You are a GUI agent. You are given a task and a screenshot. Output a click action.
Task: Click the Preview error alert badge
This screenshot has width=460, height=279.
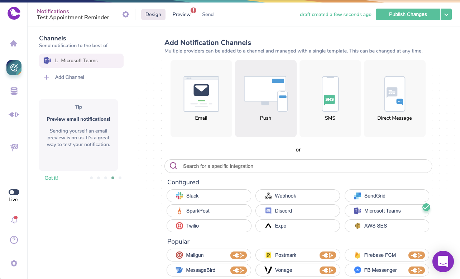point(193,10)
